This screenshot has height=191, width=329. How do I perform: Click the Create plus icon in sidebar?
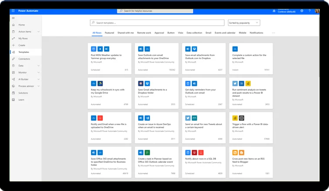point(13,45)
